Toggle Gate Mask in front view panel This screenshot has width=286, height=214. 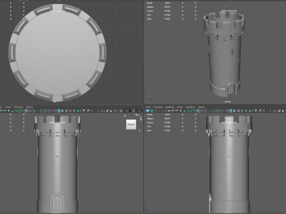[38, 111]
